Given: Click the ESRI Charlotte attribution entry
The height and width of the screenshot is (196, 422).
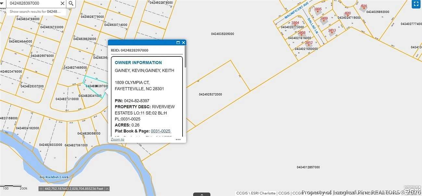Looking at the screenshot, I should coord(262,193).
